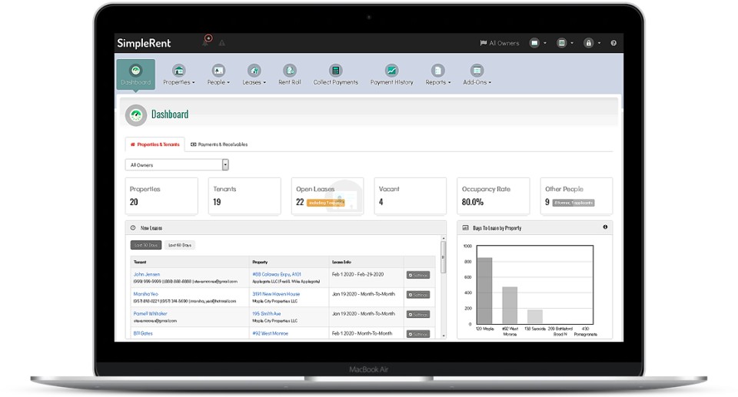This screenshot has height=397, width=738.
Task: Open tenant Parnell Whitaker link
Action: point(150,314)
